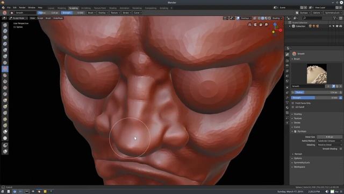
Task: Select the Clay Strips brush tool
Action: click(x=5, y=37)
